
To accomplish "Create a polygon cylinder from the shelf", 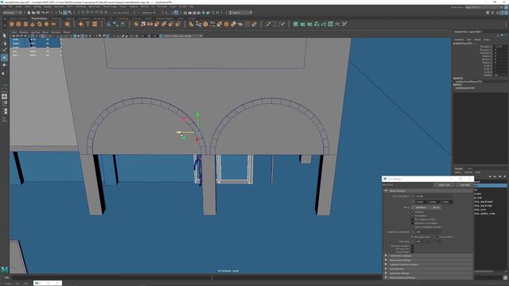I will coord(25,24).
